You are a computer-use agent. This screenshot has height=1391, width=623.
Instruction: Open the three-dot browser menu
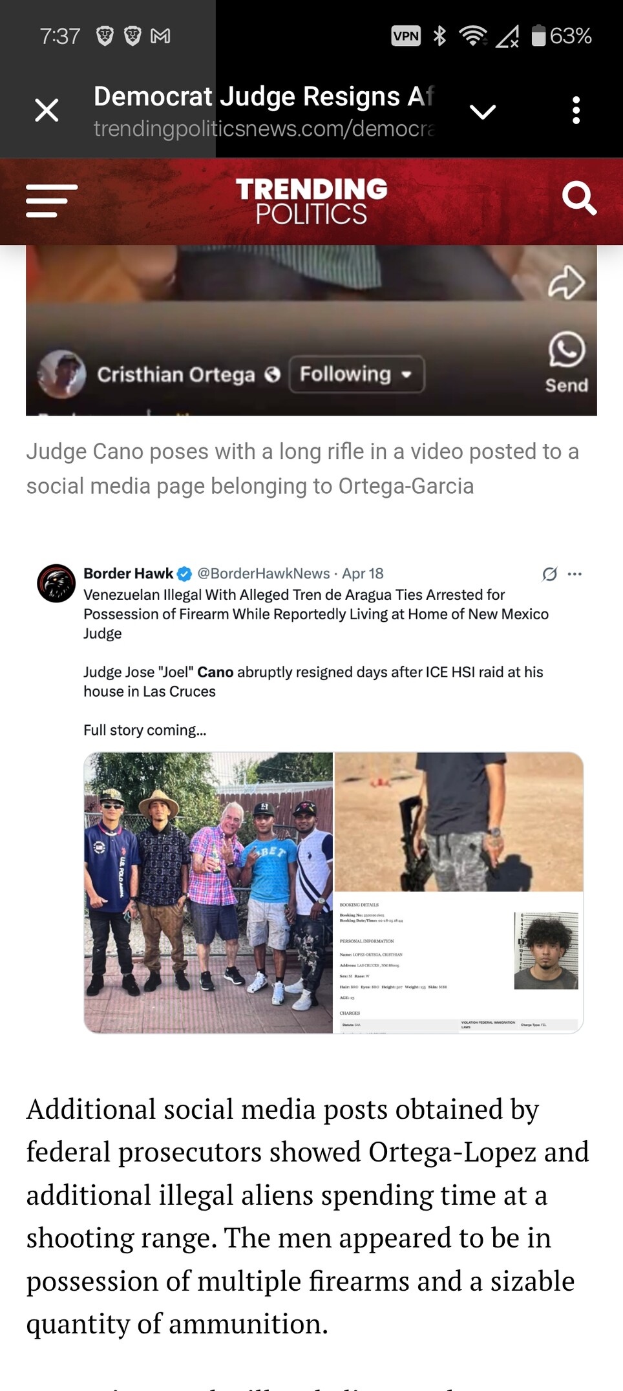(x=576, y=111)
